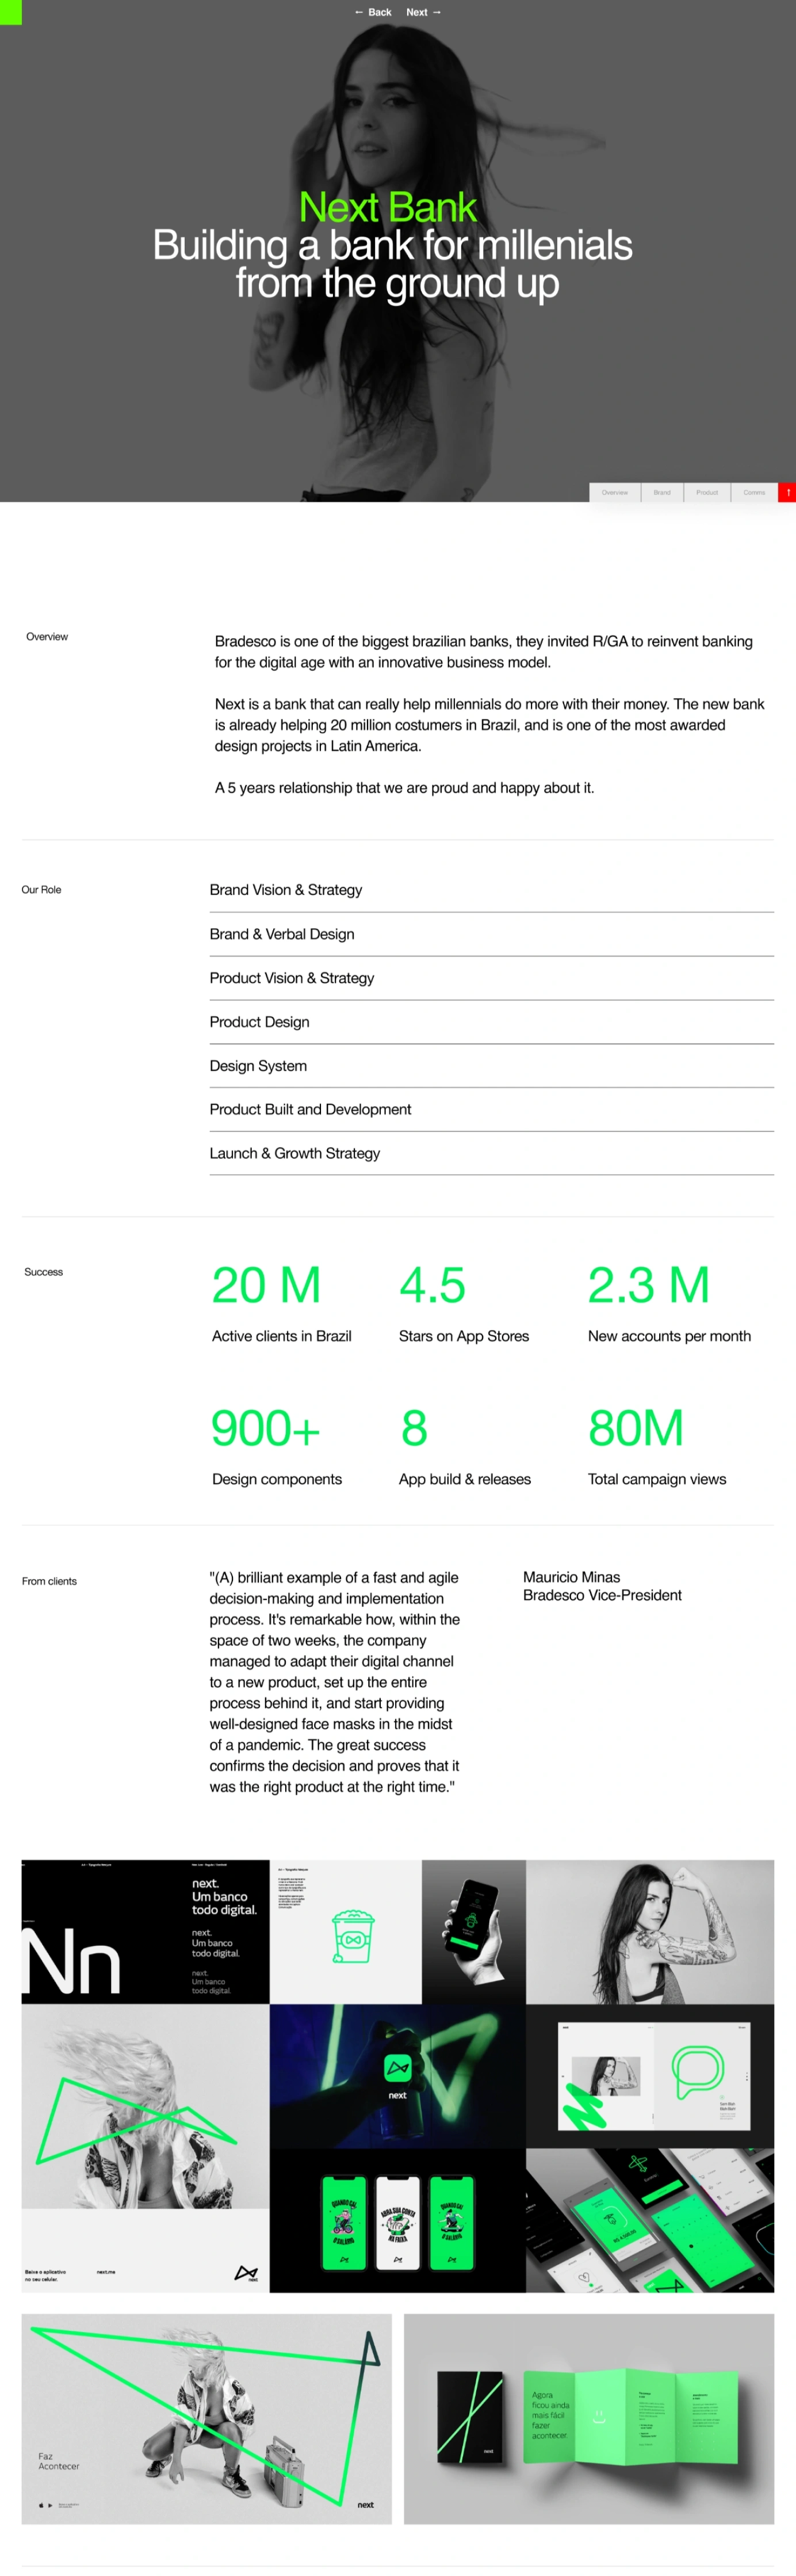
Task: Click the Launch & Growth Strategy row
Action: coord(491,1153)
